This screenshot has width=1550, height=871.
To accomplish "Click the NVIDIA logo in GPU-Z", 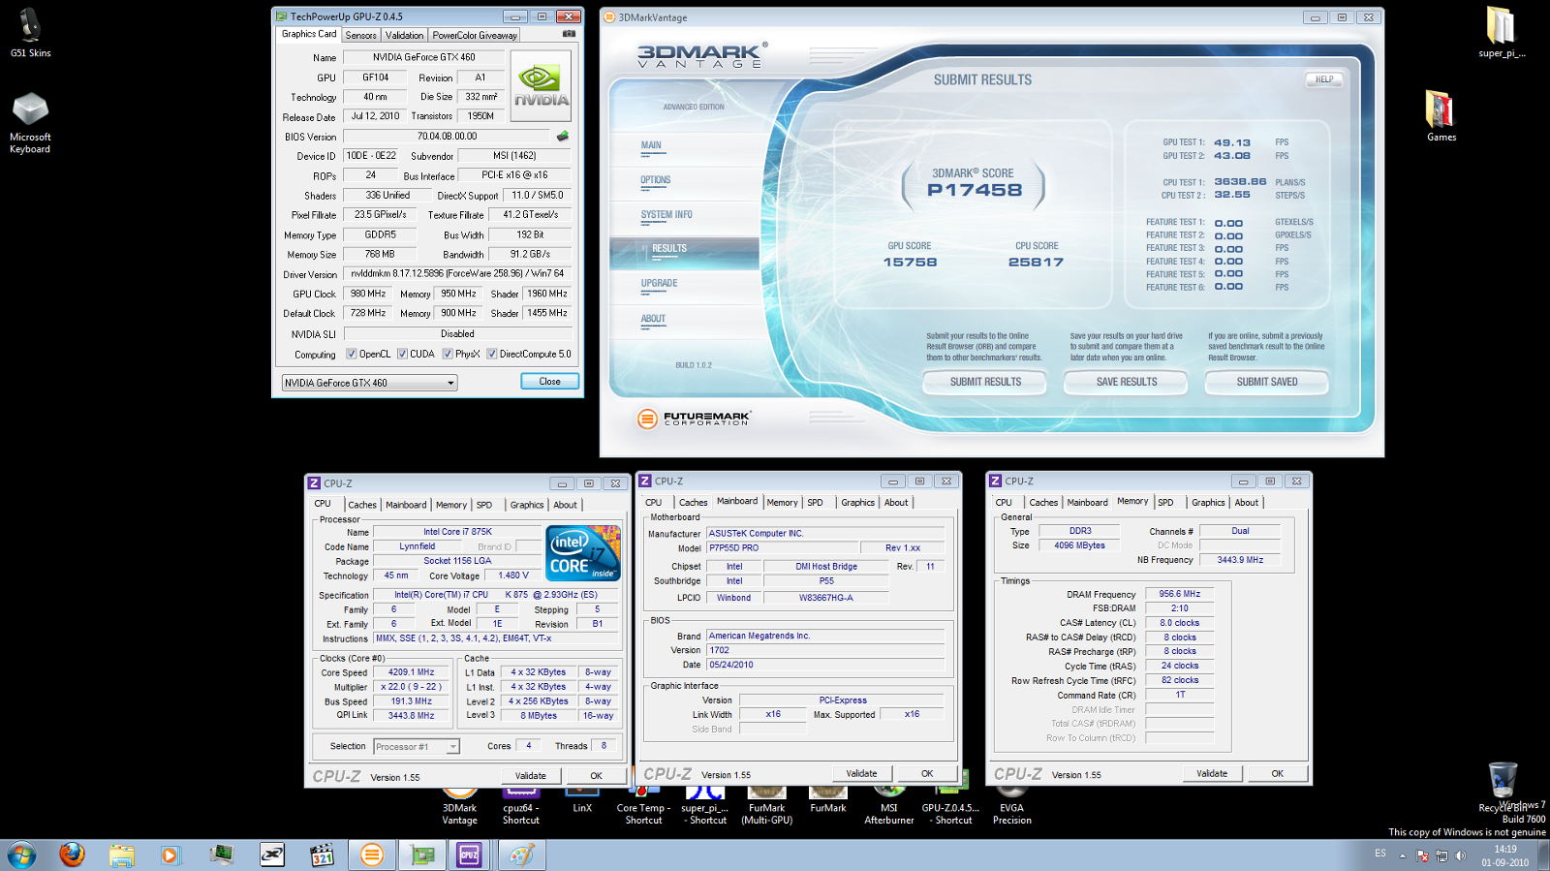I will pos(541,85).
